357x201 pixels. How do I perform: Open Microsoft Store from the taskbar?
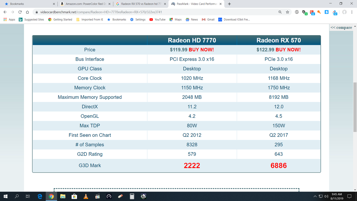click(x=74, y=196)
